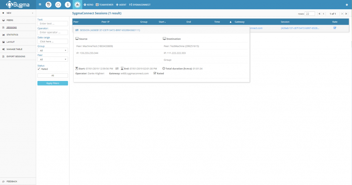This screenshot has width=352, height=185.
Task: Open the Kerio module in top bar
Action: pos(88,5)
